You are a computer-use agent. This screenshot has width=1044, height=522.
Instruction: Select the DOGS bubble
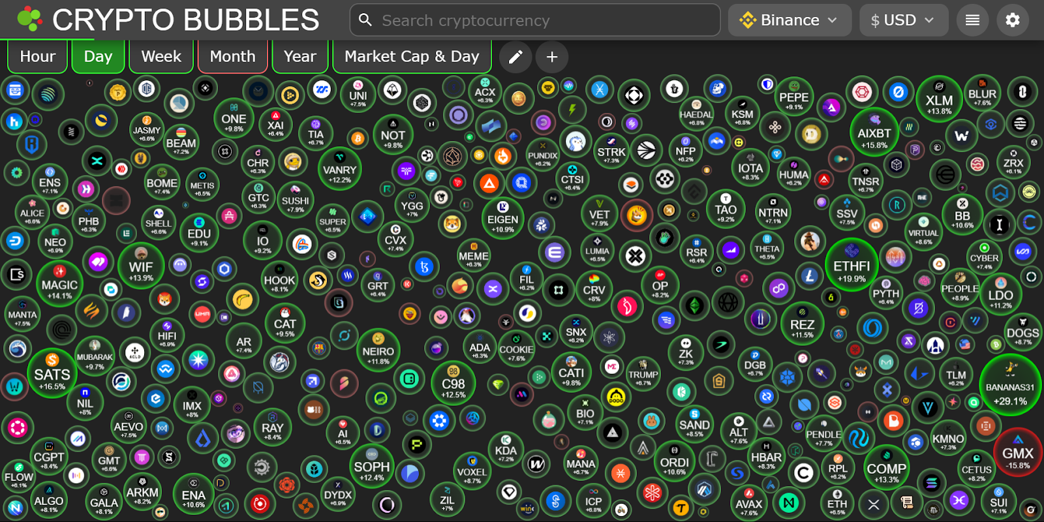point(1023,331)
